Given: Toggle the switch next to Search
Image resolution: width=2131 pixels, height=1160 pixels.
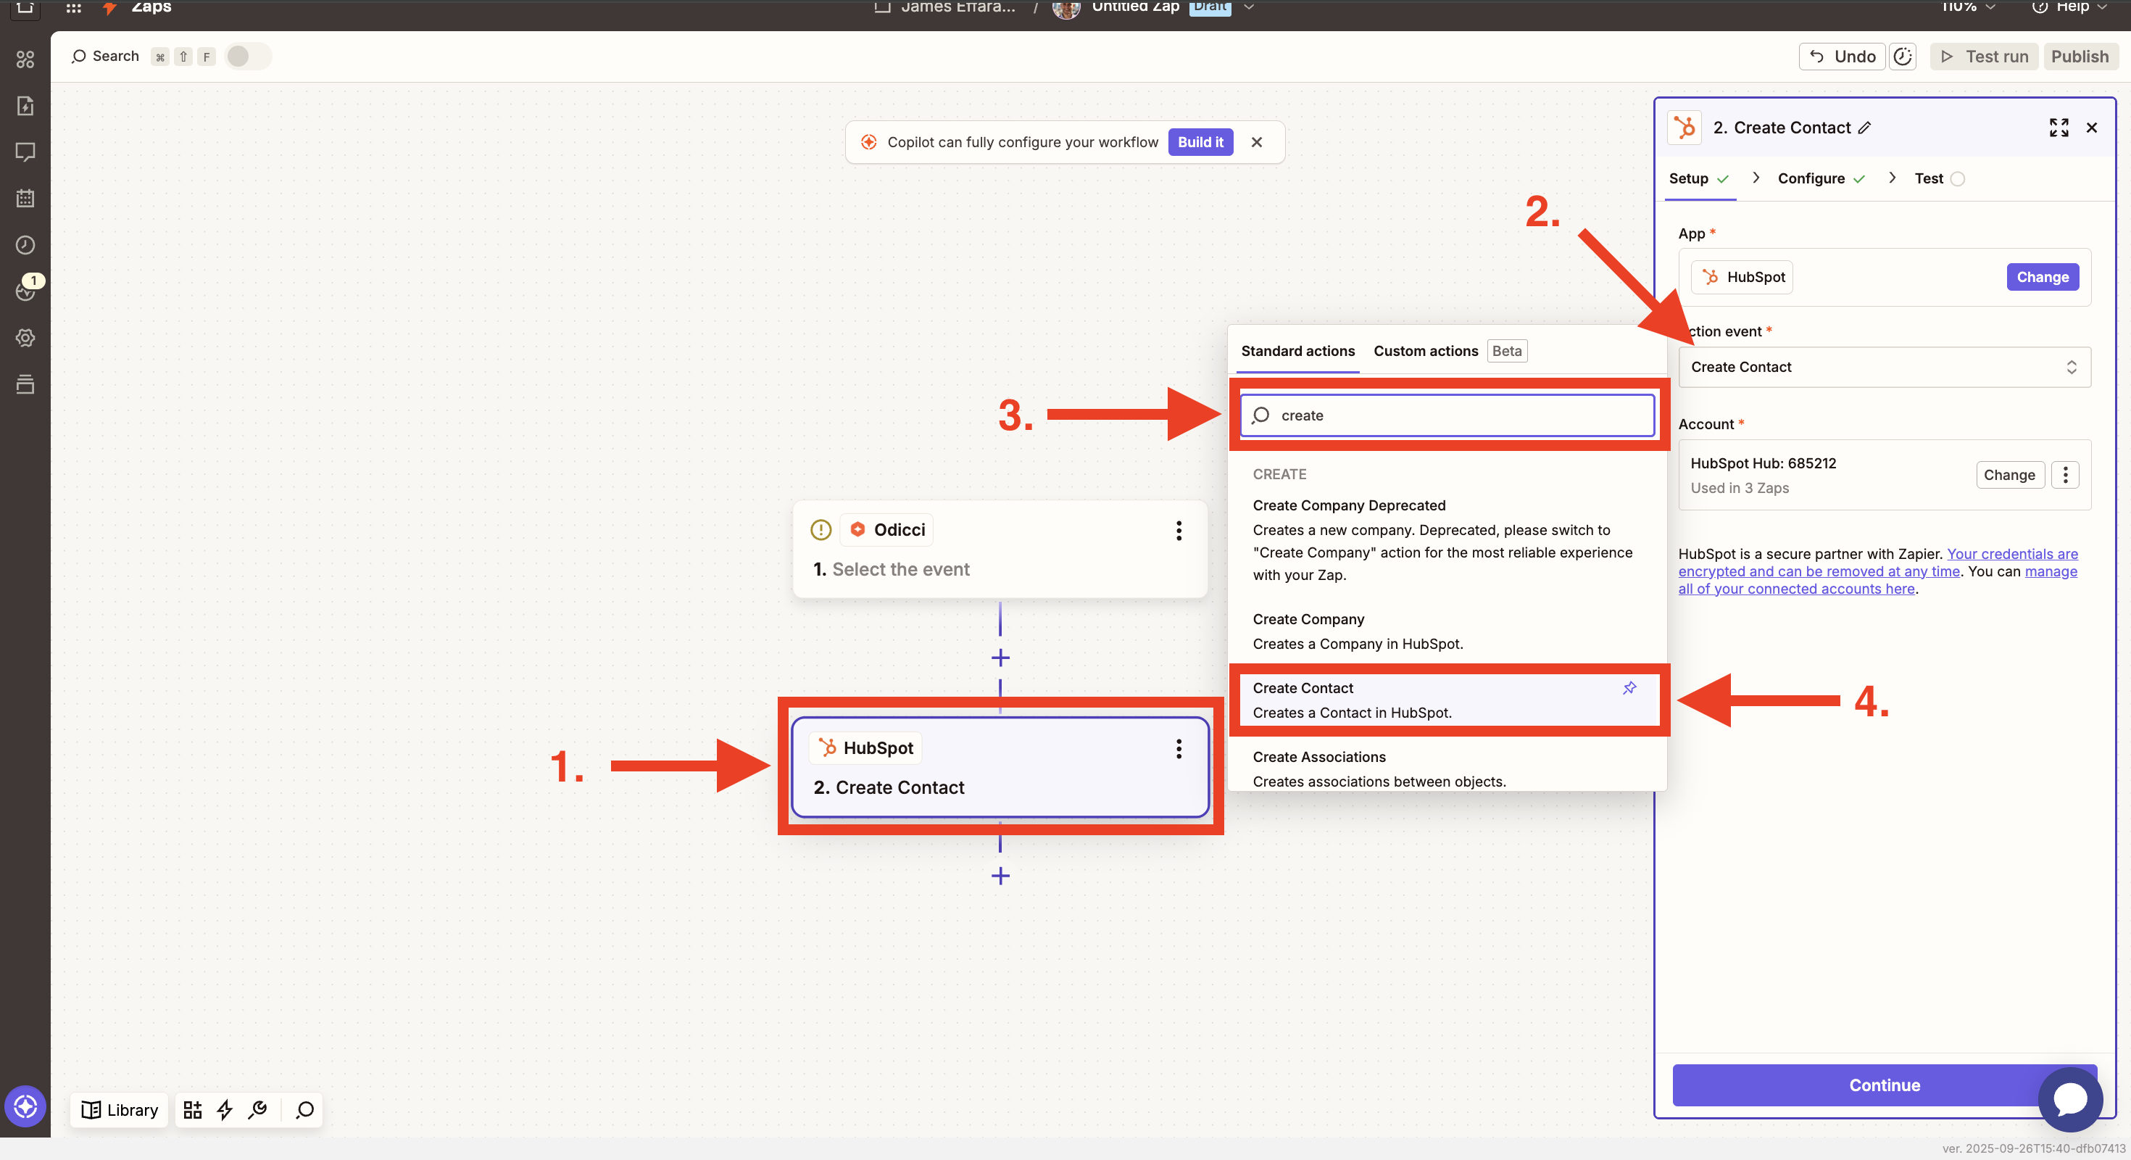Looking at the screenshot, I should tap(247, 57).
